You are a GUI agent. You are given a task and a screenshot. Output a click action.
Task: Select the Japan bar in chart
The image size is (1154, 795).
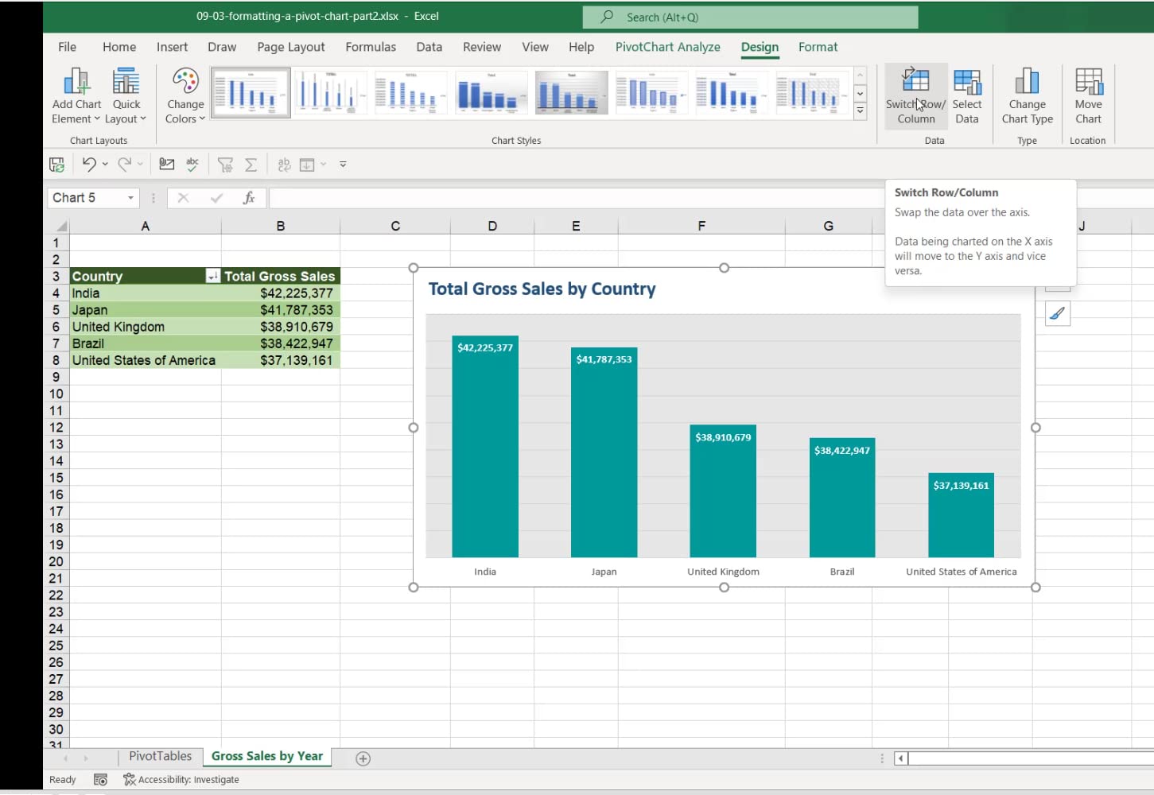click(x=604, y=452)
